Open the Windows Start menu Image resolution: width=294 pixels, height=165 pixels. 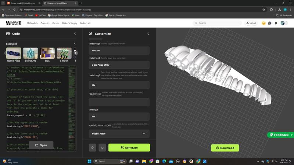89,161
